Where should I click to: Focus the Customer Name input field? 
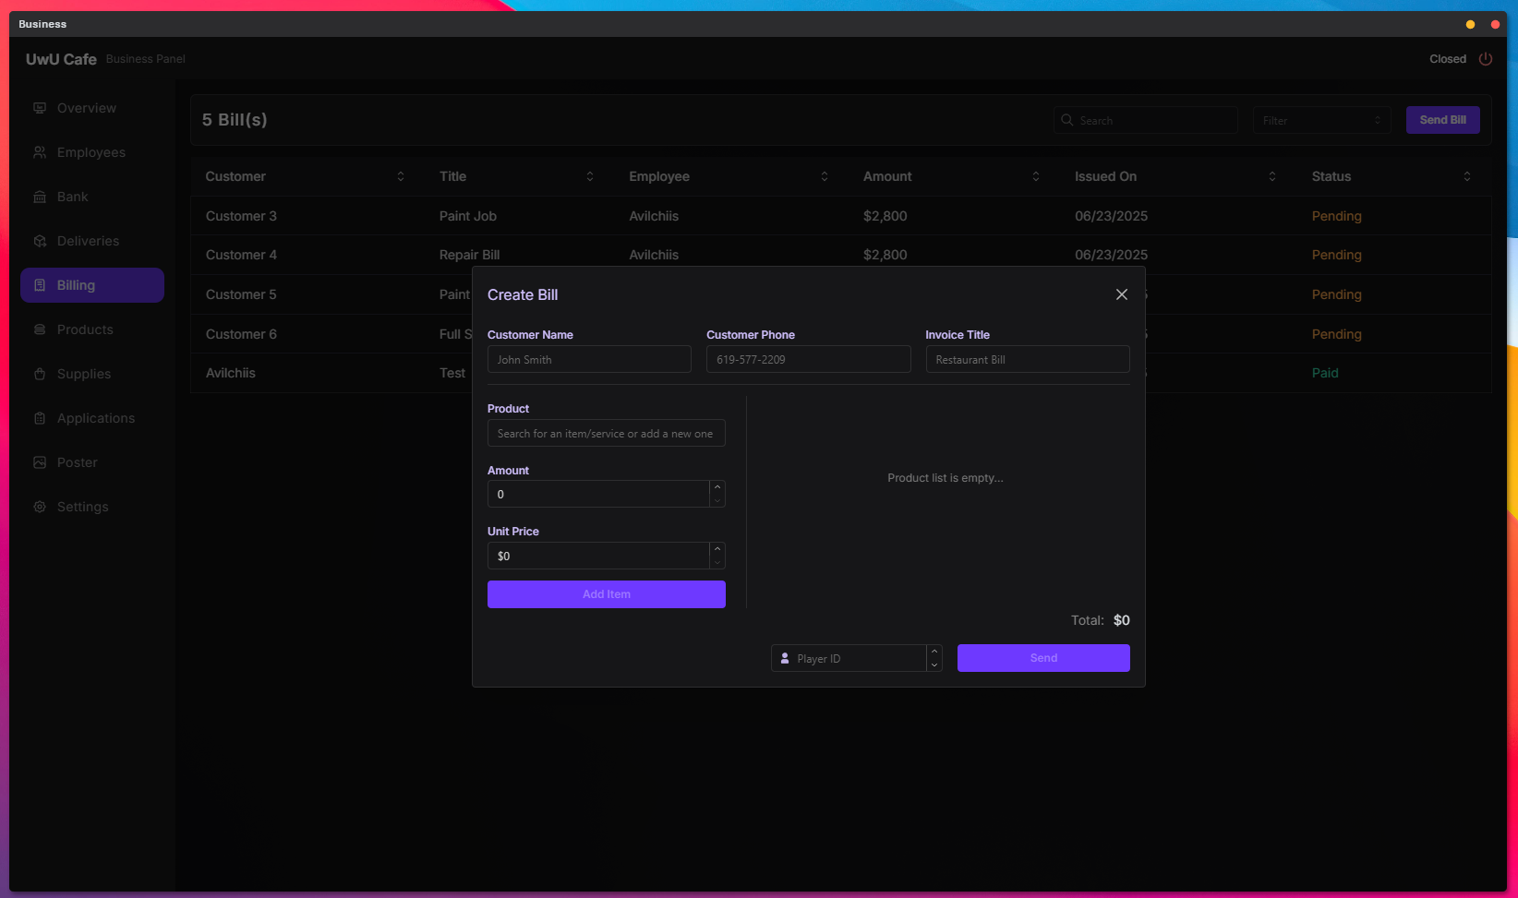pyautogui.click(x=589, y=360)
